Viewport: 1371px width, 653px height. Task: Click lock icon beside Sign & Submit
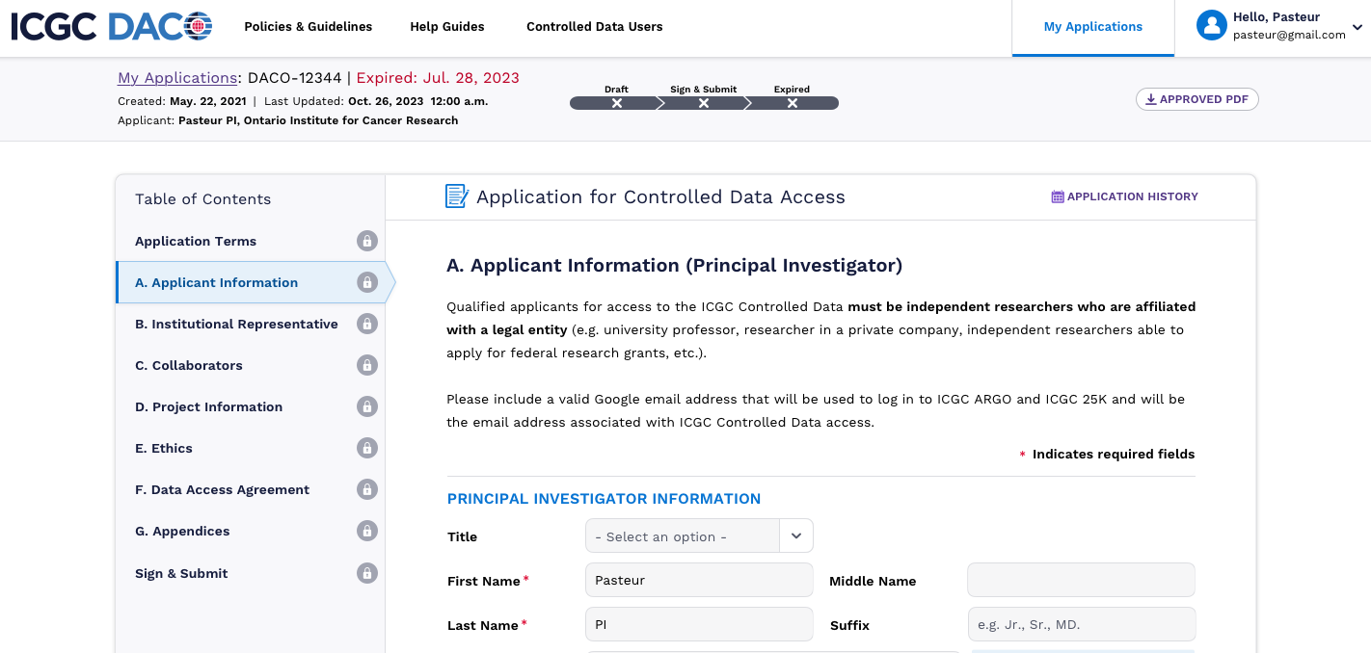366,573
